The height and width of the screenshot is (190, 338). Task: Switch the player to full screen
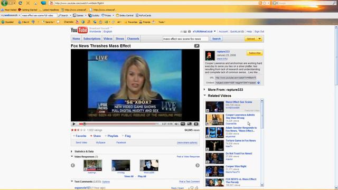[196, 124]
